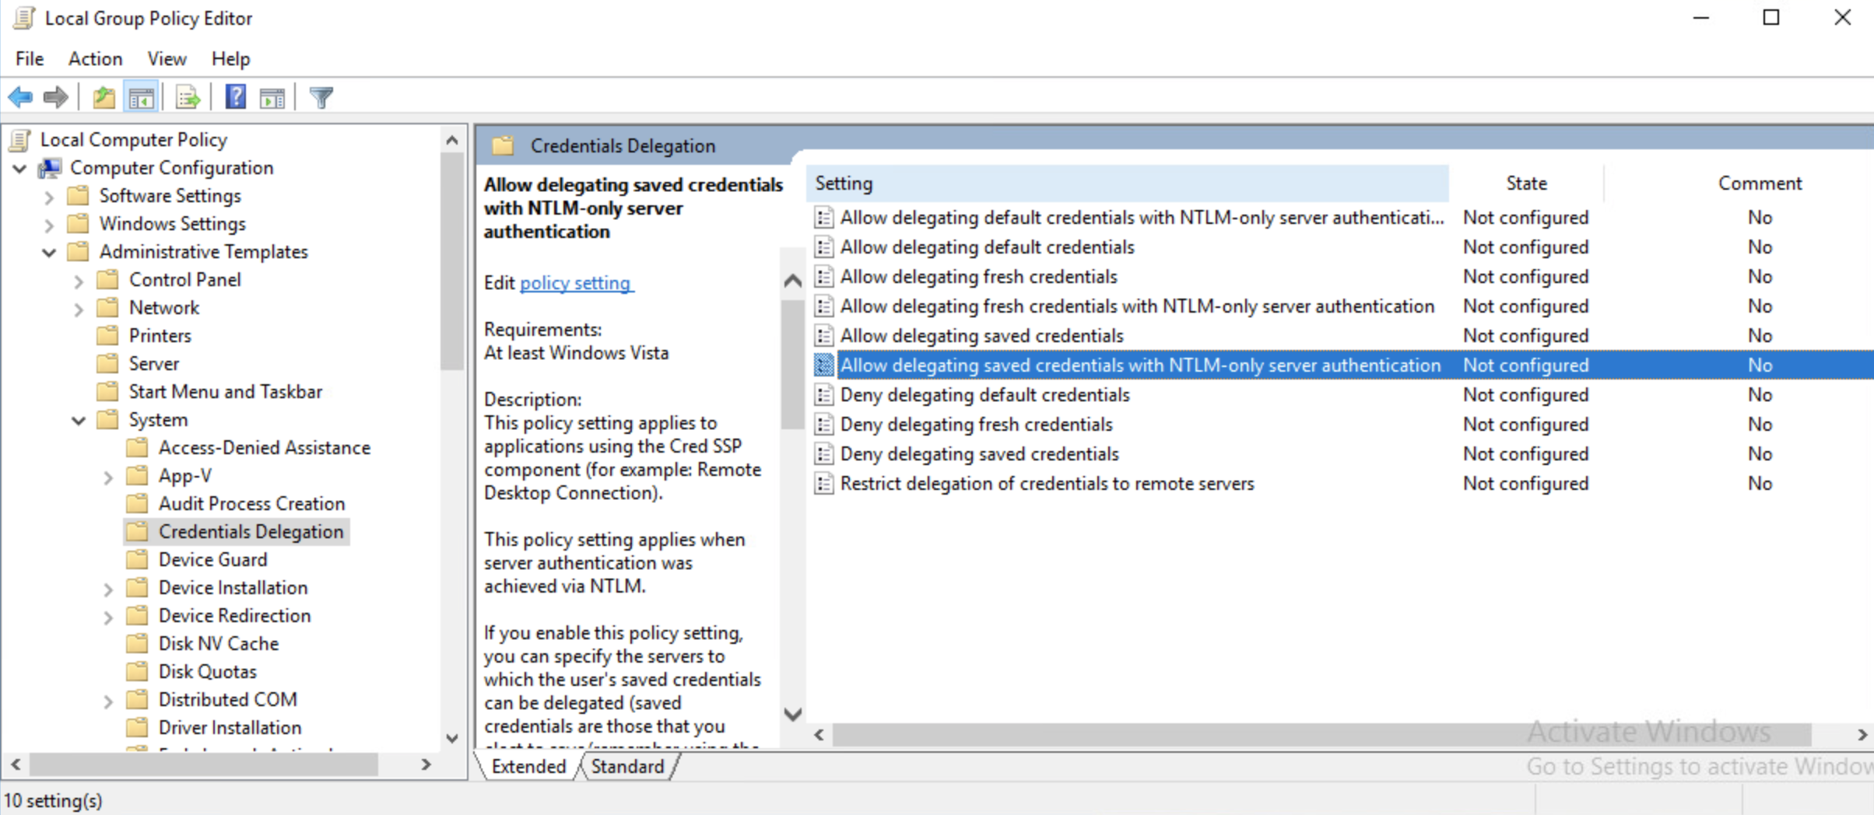The height and width of the screenshot is (815, 1874).
Task: Toggle Show/Hide Action Pane icon
Action: click(272, 98)
